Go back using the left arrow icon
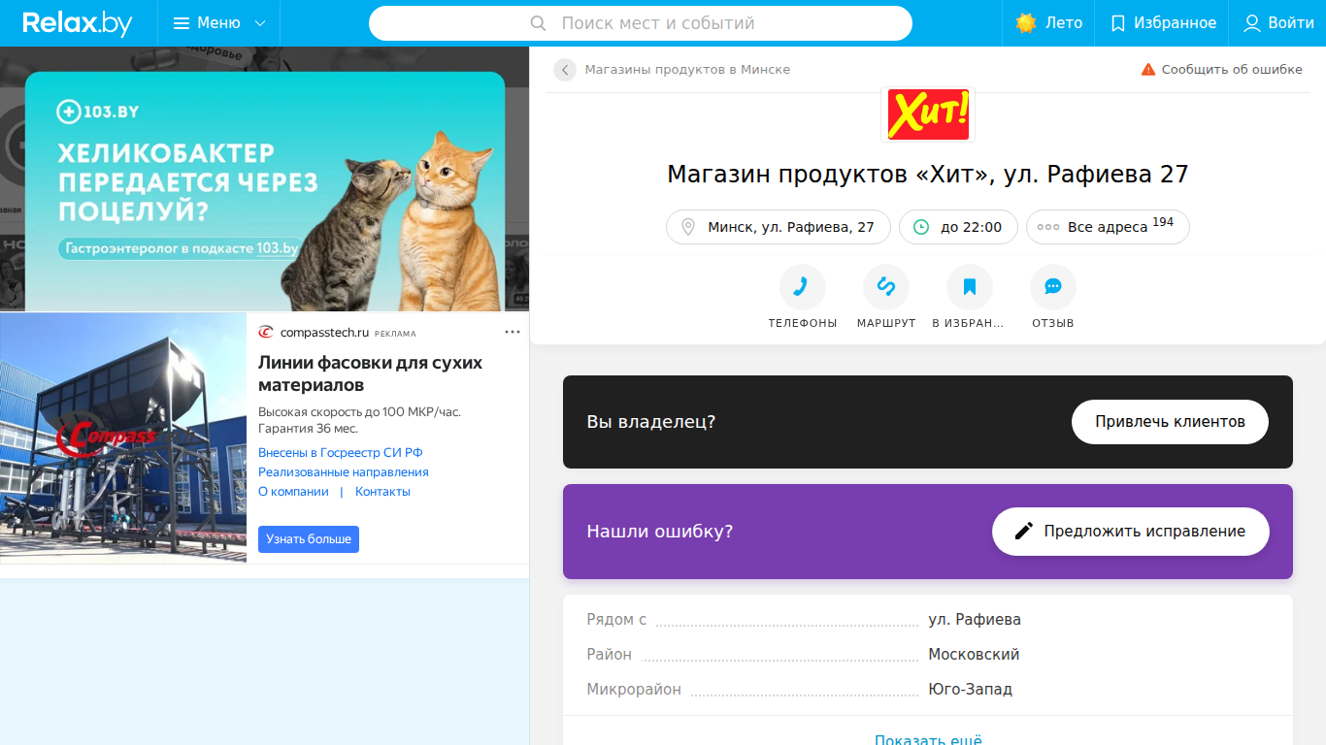This screenshot has height=745, width=1326. pyautogui.click(x=565, y=70)
